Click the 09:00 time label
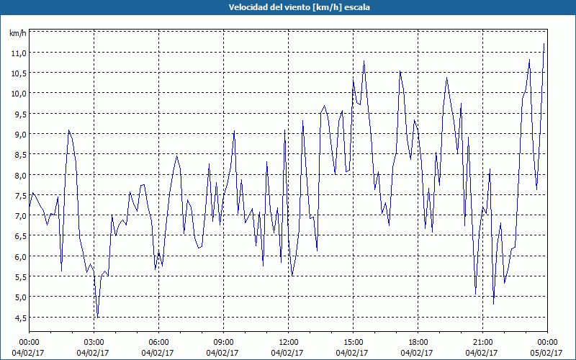576x360 pixels. [x=223, y=343]
